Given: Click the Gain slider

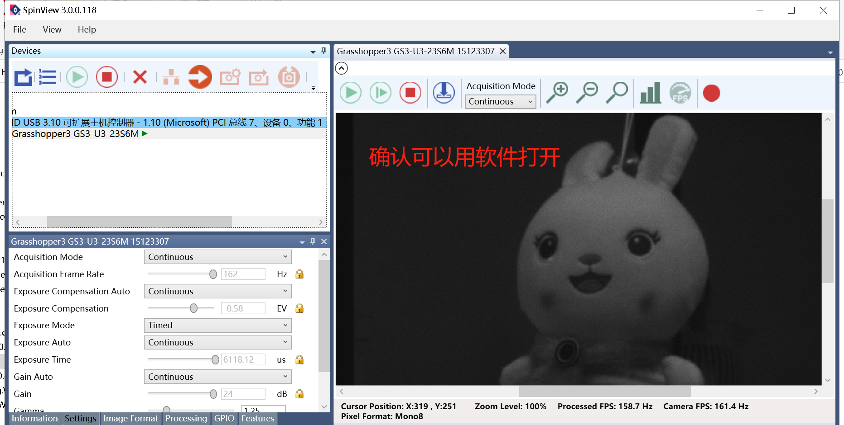Looking at the screenshot, I should 182,394.
